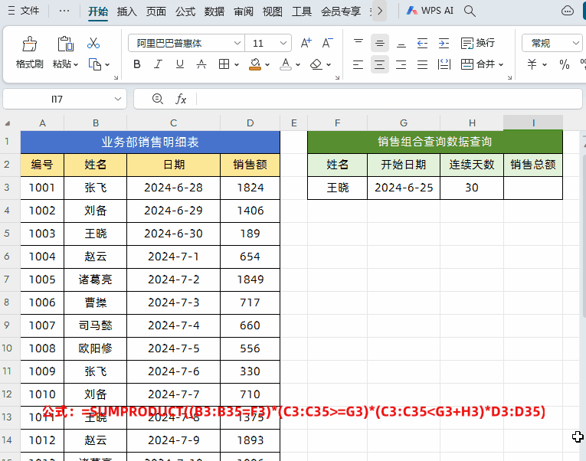586x461 pixels.
Task: Click the fill color bucket swatch
Action: [254, 64]
